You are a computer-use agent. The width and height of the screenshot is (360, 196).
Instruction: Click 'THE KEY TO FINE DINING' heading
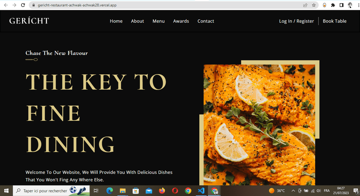pos(96,113)
